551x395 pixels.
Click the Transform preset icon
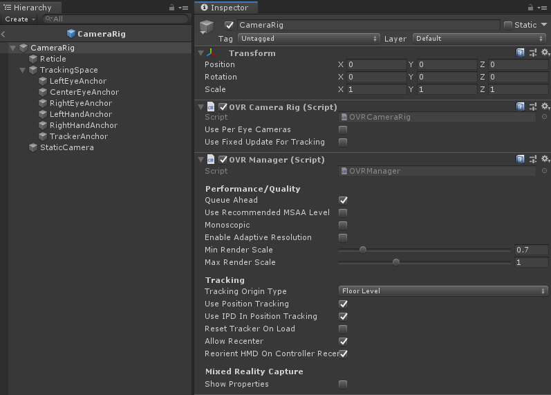click(533, 53)
